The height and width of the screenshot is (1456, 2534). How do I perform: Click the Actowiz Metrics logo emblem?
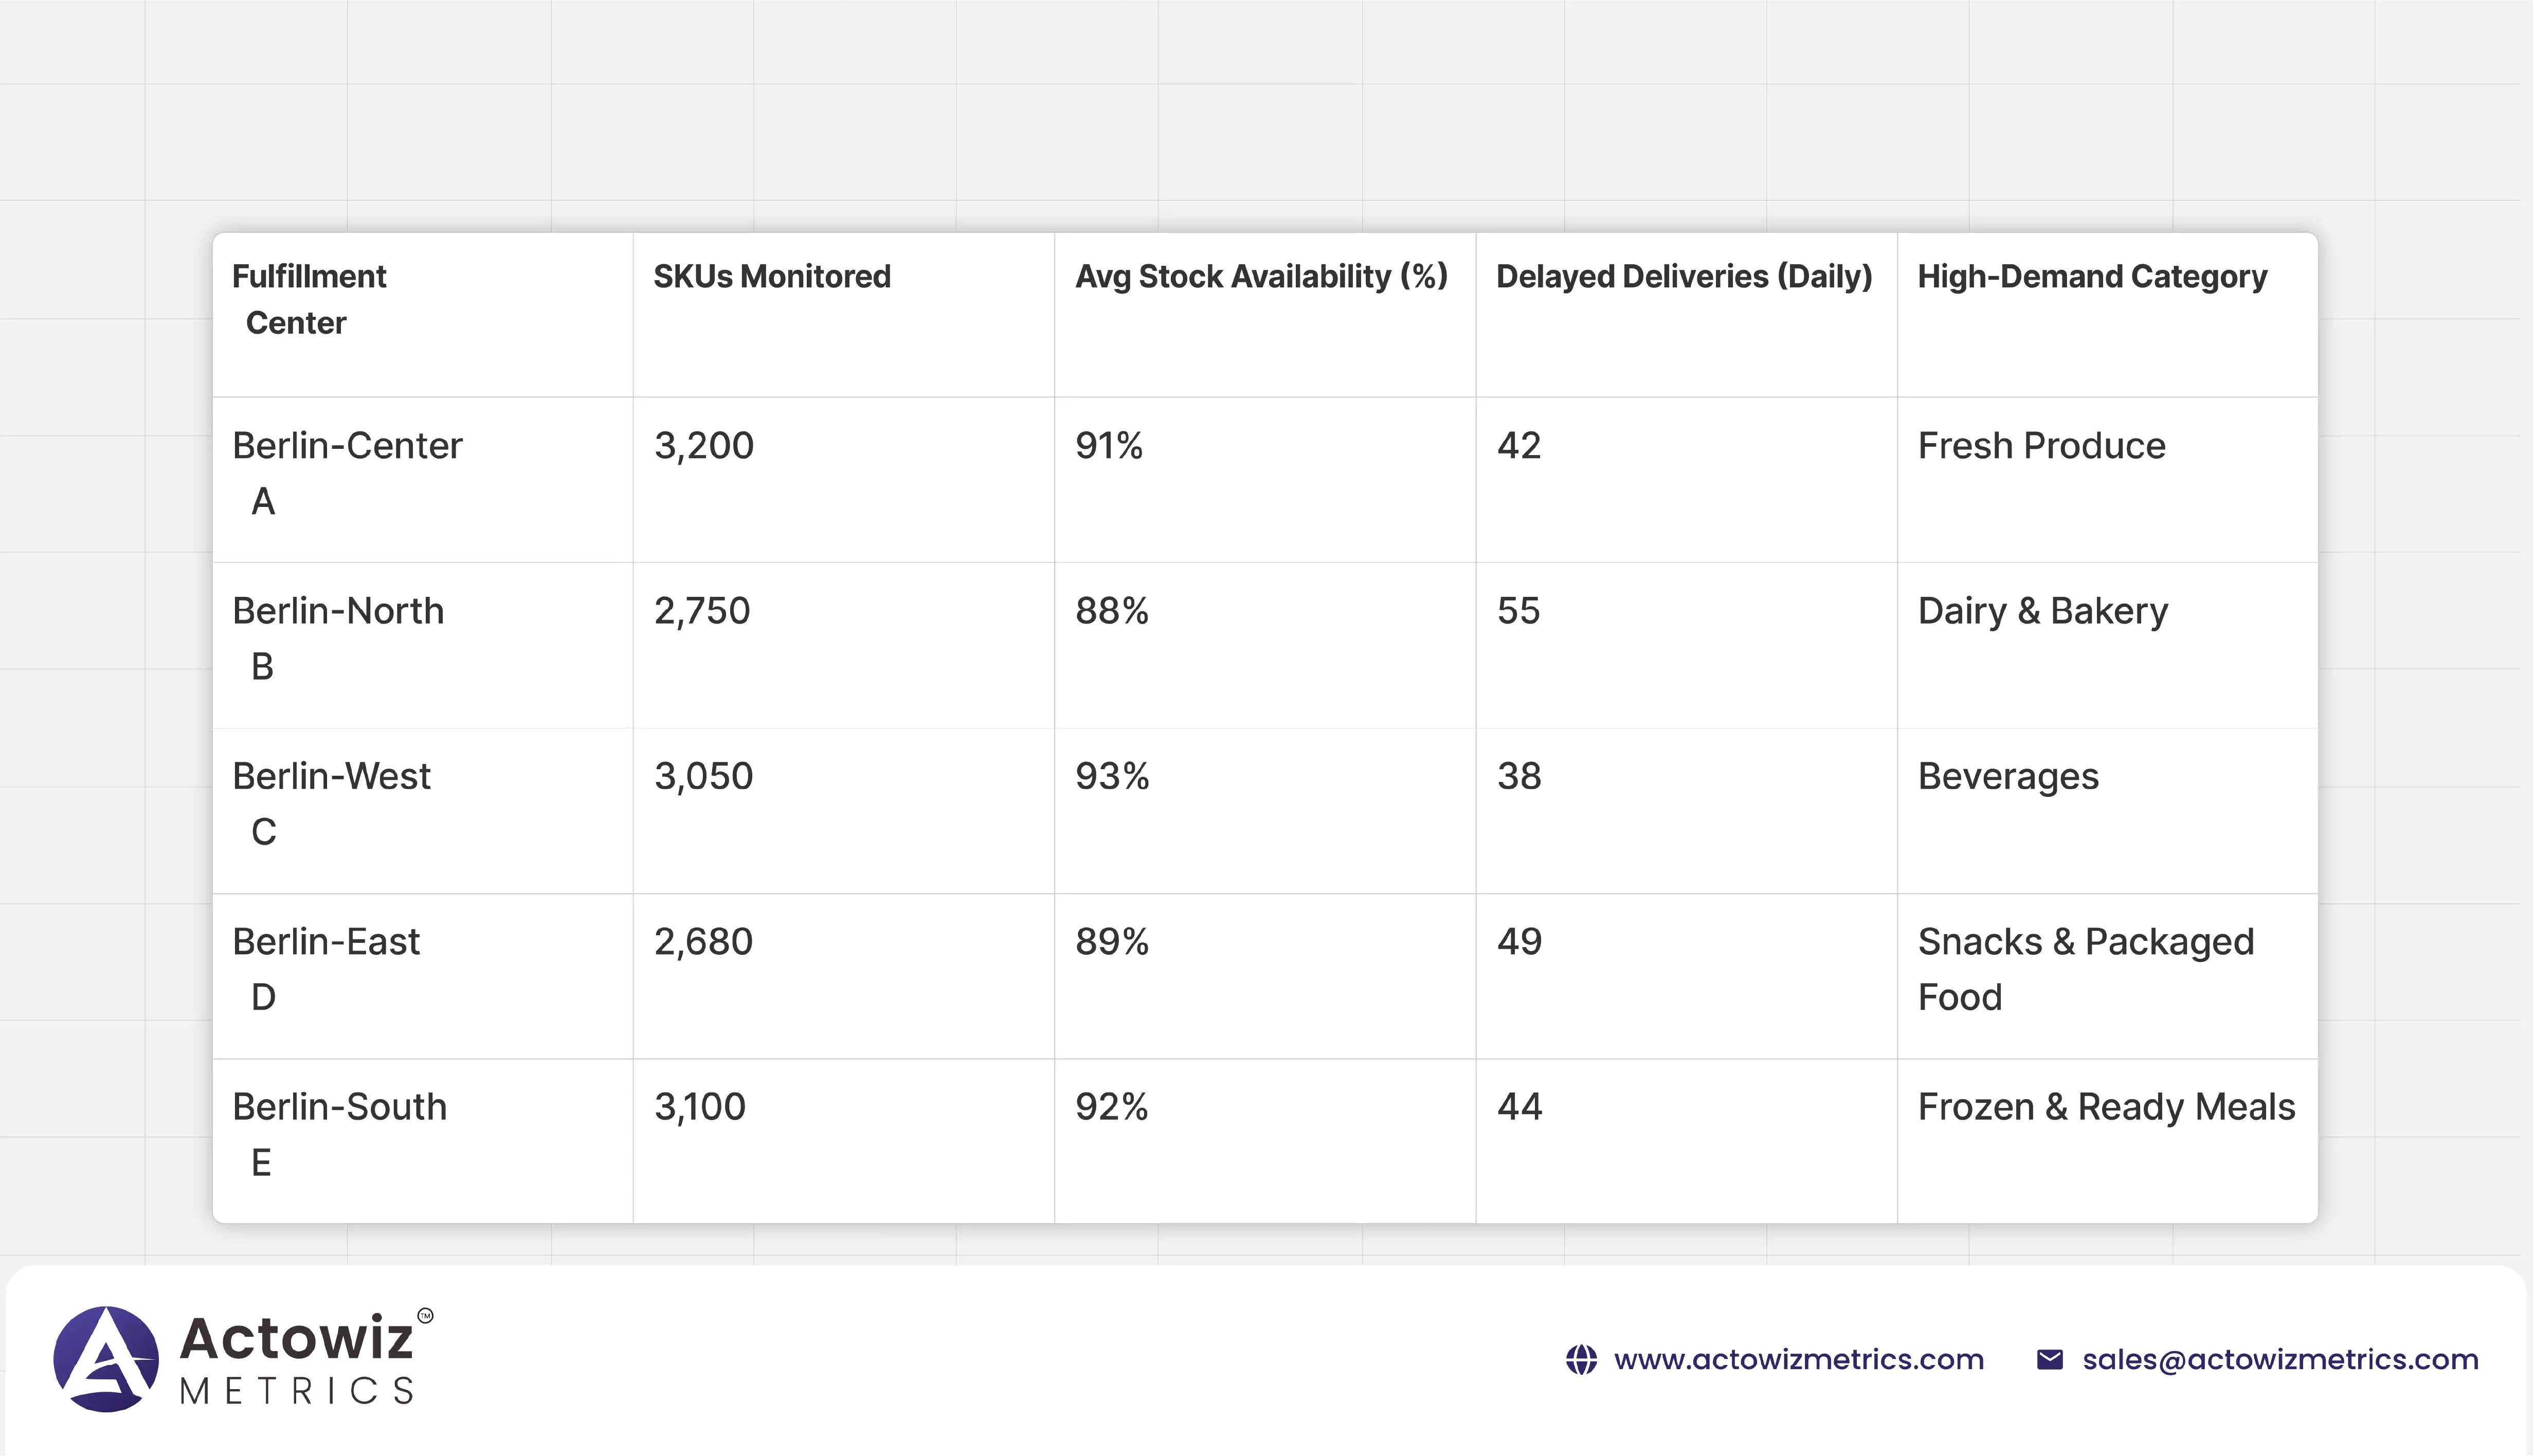[x=105, y=1359]
